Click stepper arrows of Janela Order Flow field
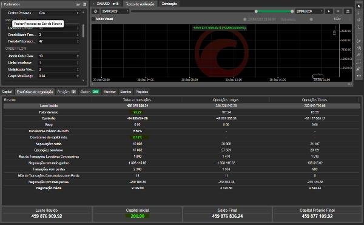The width and height of the screenshot is (364, 225). tap(78, 56)
